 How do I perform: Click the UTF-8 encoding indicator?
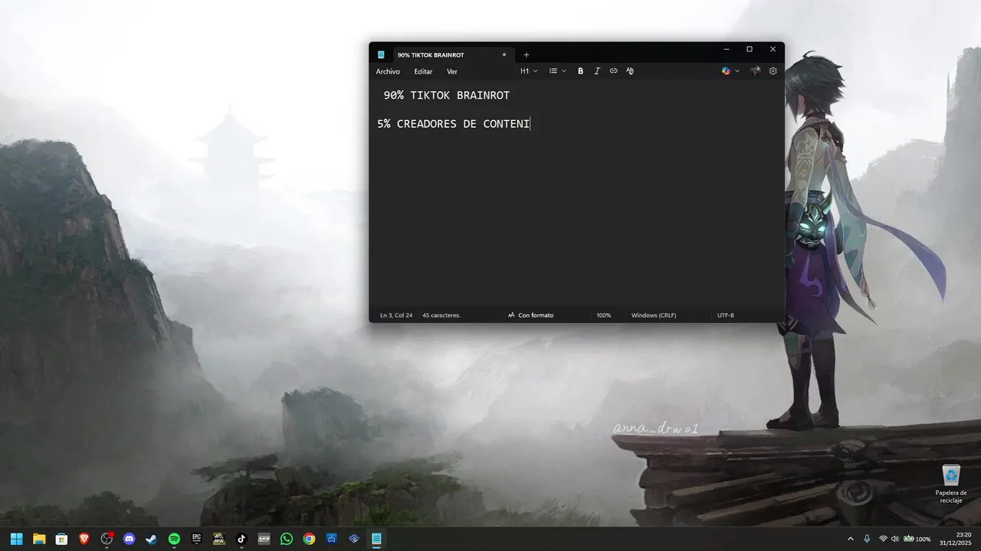(x=725, y=315)
